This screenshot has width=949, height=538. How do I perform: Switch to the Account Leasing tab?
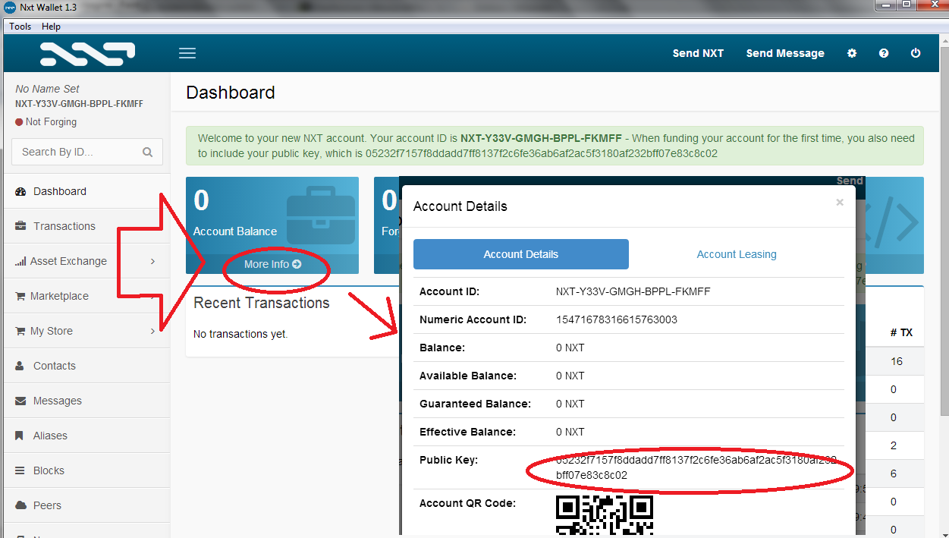tap(737, 254)
